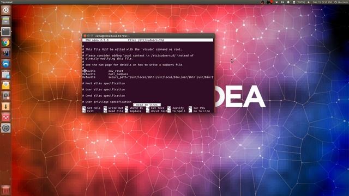
Task: Click the Terminal title in top panel
Action: tap(7, 2)
